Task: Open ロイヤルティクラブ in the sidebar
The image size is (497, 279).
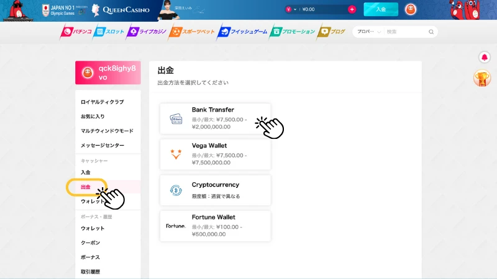Action: [x=102, y=102]
